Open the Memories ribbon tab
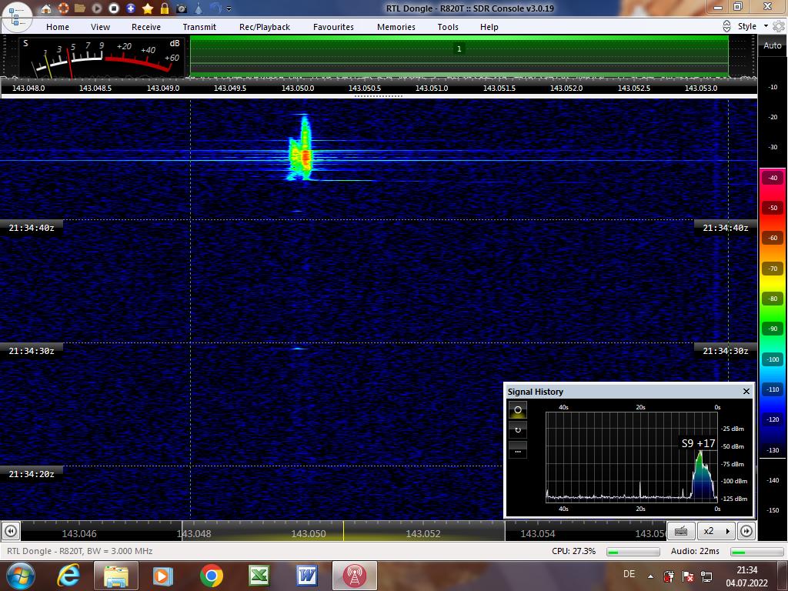The width and height of the screenshot is (788, 591). pos(396,27)
